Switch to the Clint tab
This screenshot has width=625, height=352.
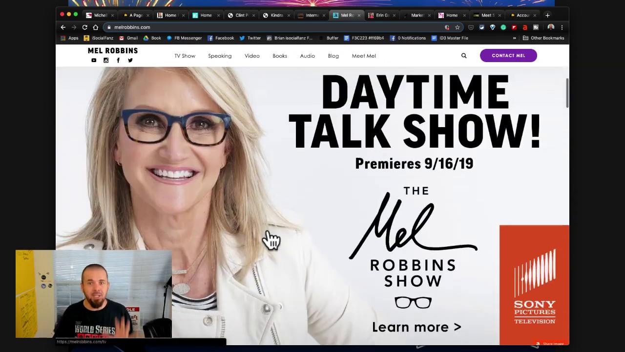(241, 15)
